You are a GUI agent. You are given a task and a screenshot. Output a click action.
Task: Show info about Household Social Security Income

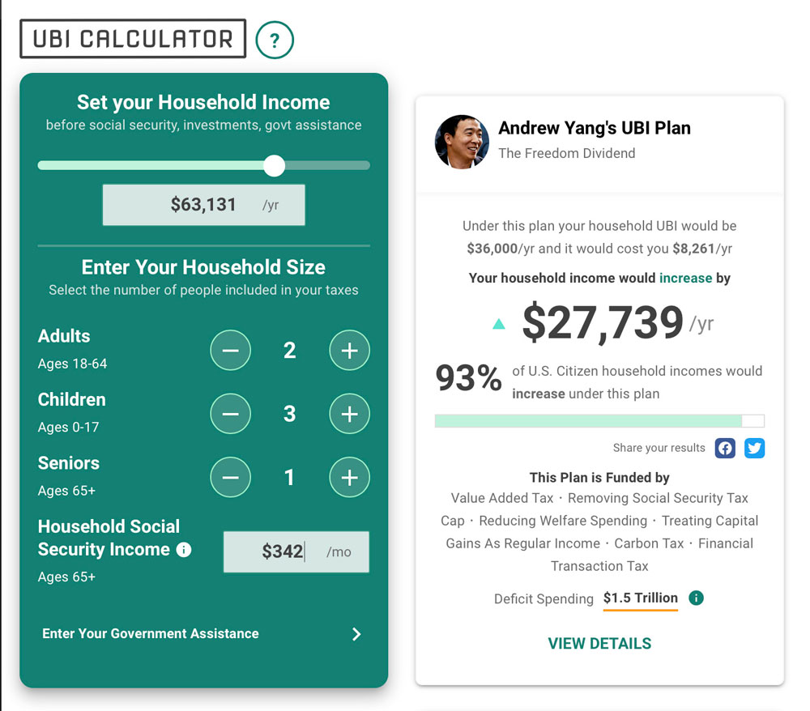pyautogui.click(x=184, y=549)
